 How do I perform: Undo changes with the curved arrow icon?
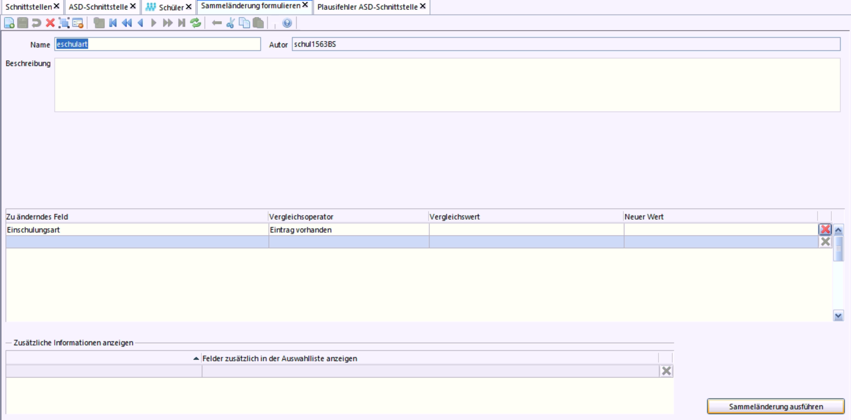coord(36,23)
